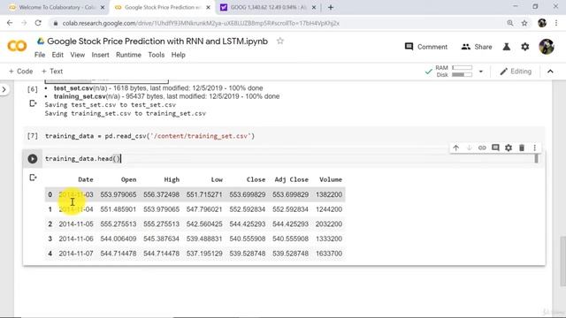Close the Google Stock Price Prediction tab
The width and height of the screenshot is (566, 318).
click(x=208, y=7)
